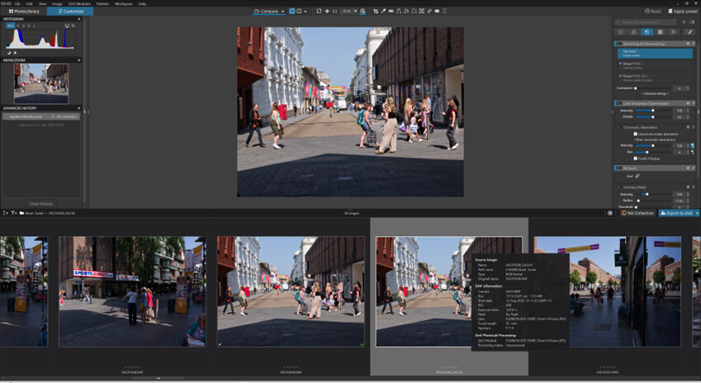This screenshot has height=383, width=701.
Task: Click the magnifier zoom icon beside zoom percentage
Action: pos(362,12)
